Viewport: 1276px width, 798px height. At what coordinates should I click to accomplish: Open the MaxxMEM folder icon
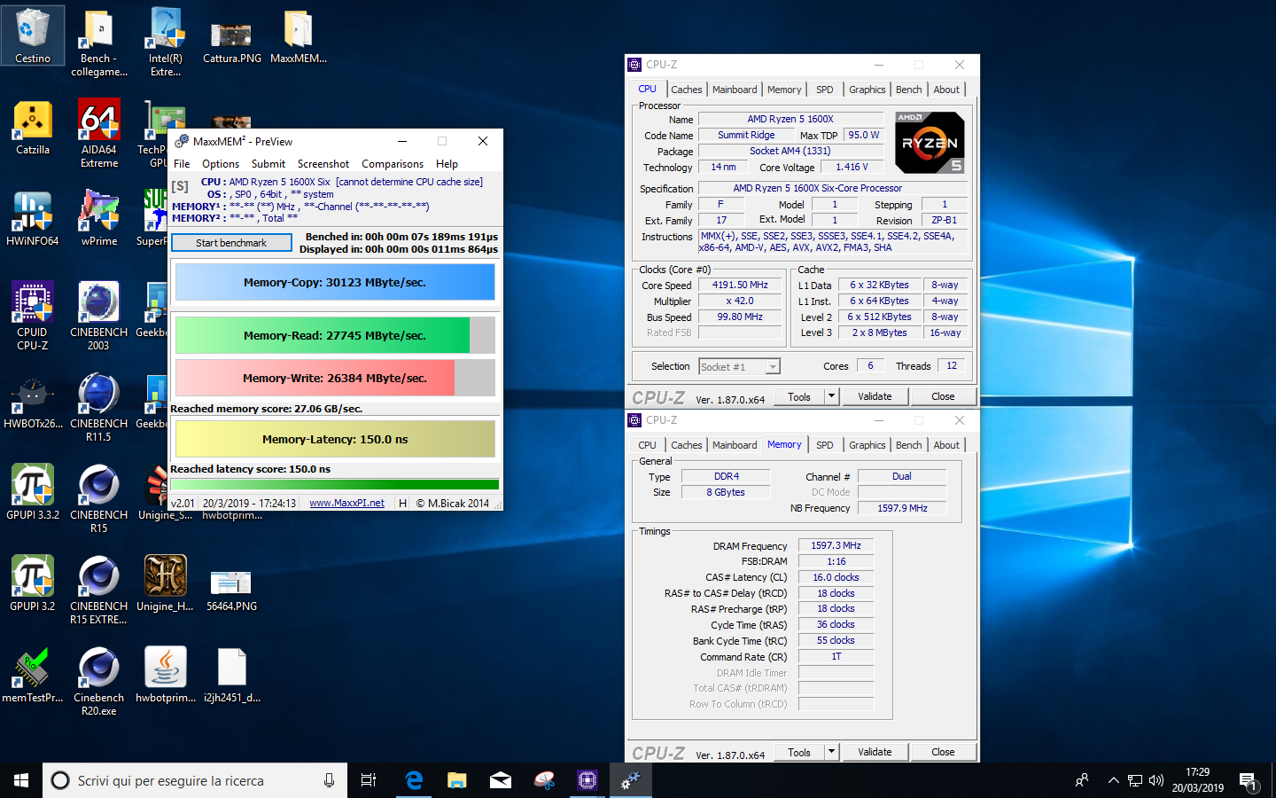299,39
